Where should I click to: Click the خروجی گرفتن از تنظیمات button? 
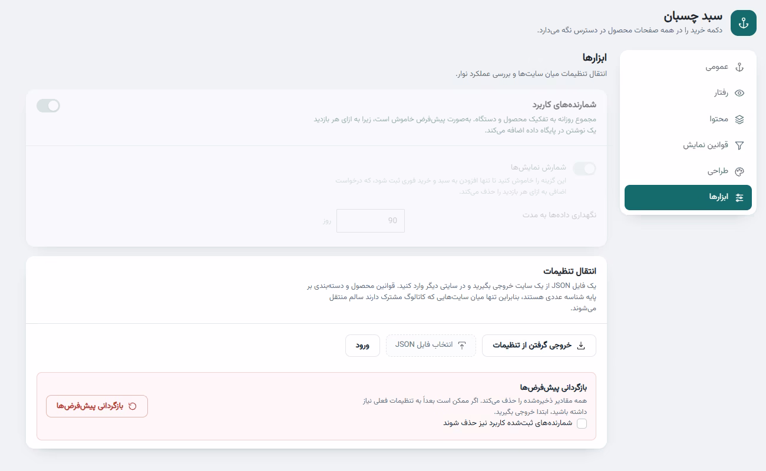tap(539, 346)
